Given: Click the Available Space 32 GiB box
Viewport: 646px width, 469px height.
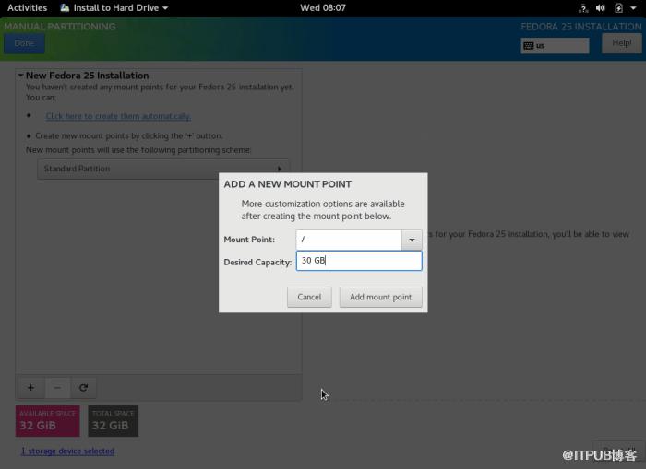Looking at the screenshot, I should pos(48,421).
